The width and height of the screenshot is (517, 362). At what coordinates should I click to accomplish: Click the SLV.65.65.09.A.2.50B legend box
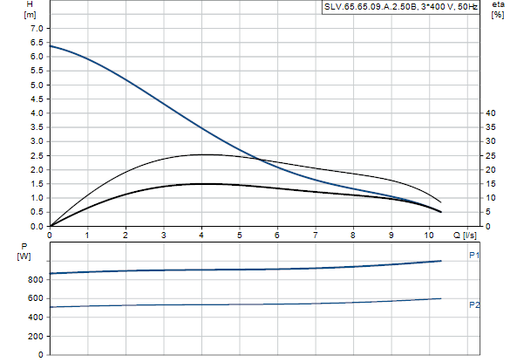[400, 7]
